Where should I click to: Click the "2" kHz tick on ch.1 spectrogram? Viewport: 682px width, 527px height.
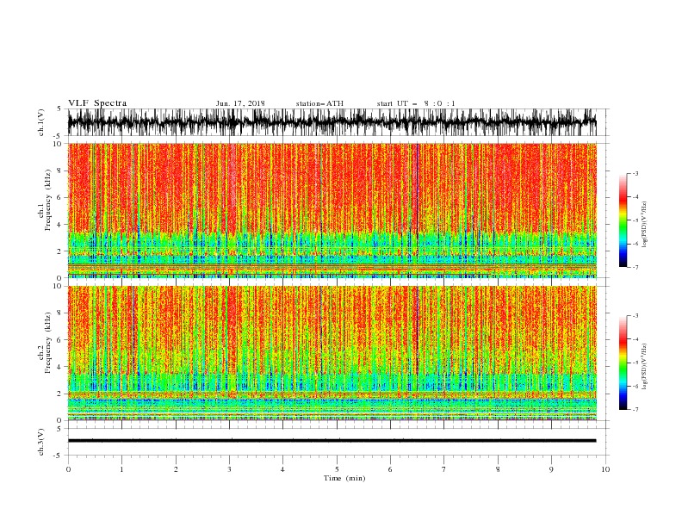point(59,251)
